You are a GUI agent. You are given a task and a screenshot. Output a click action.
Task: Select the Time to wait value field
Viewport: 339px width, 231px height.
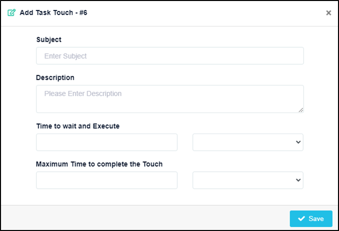click(107, 142)
